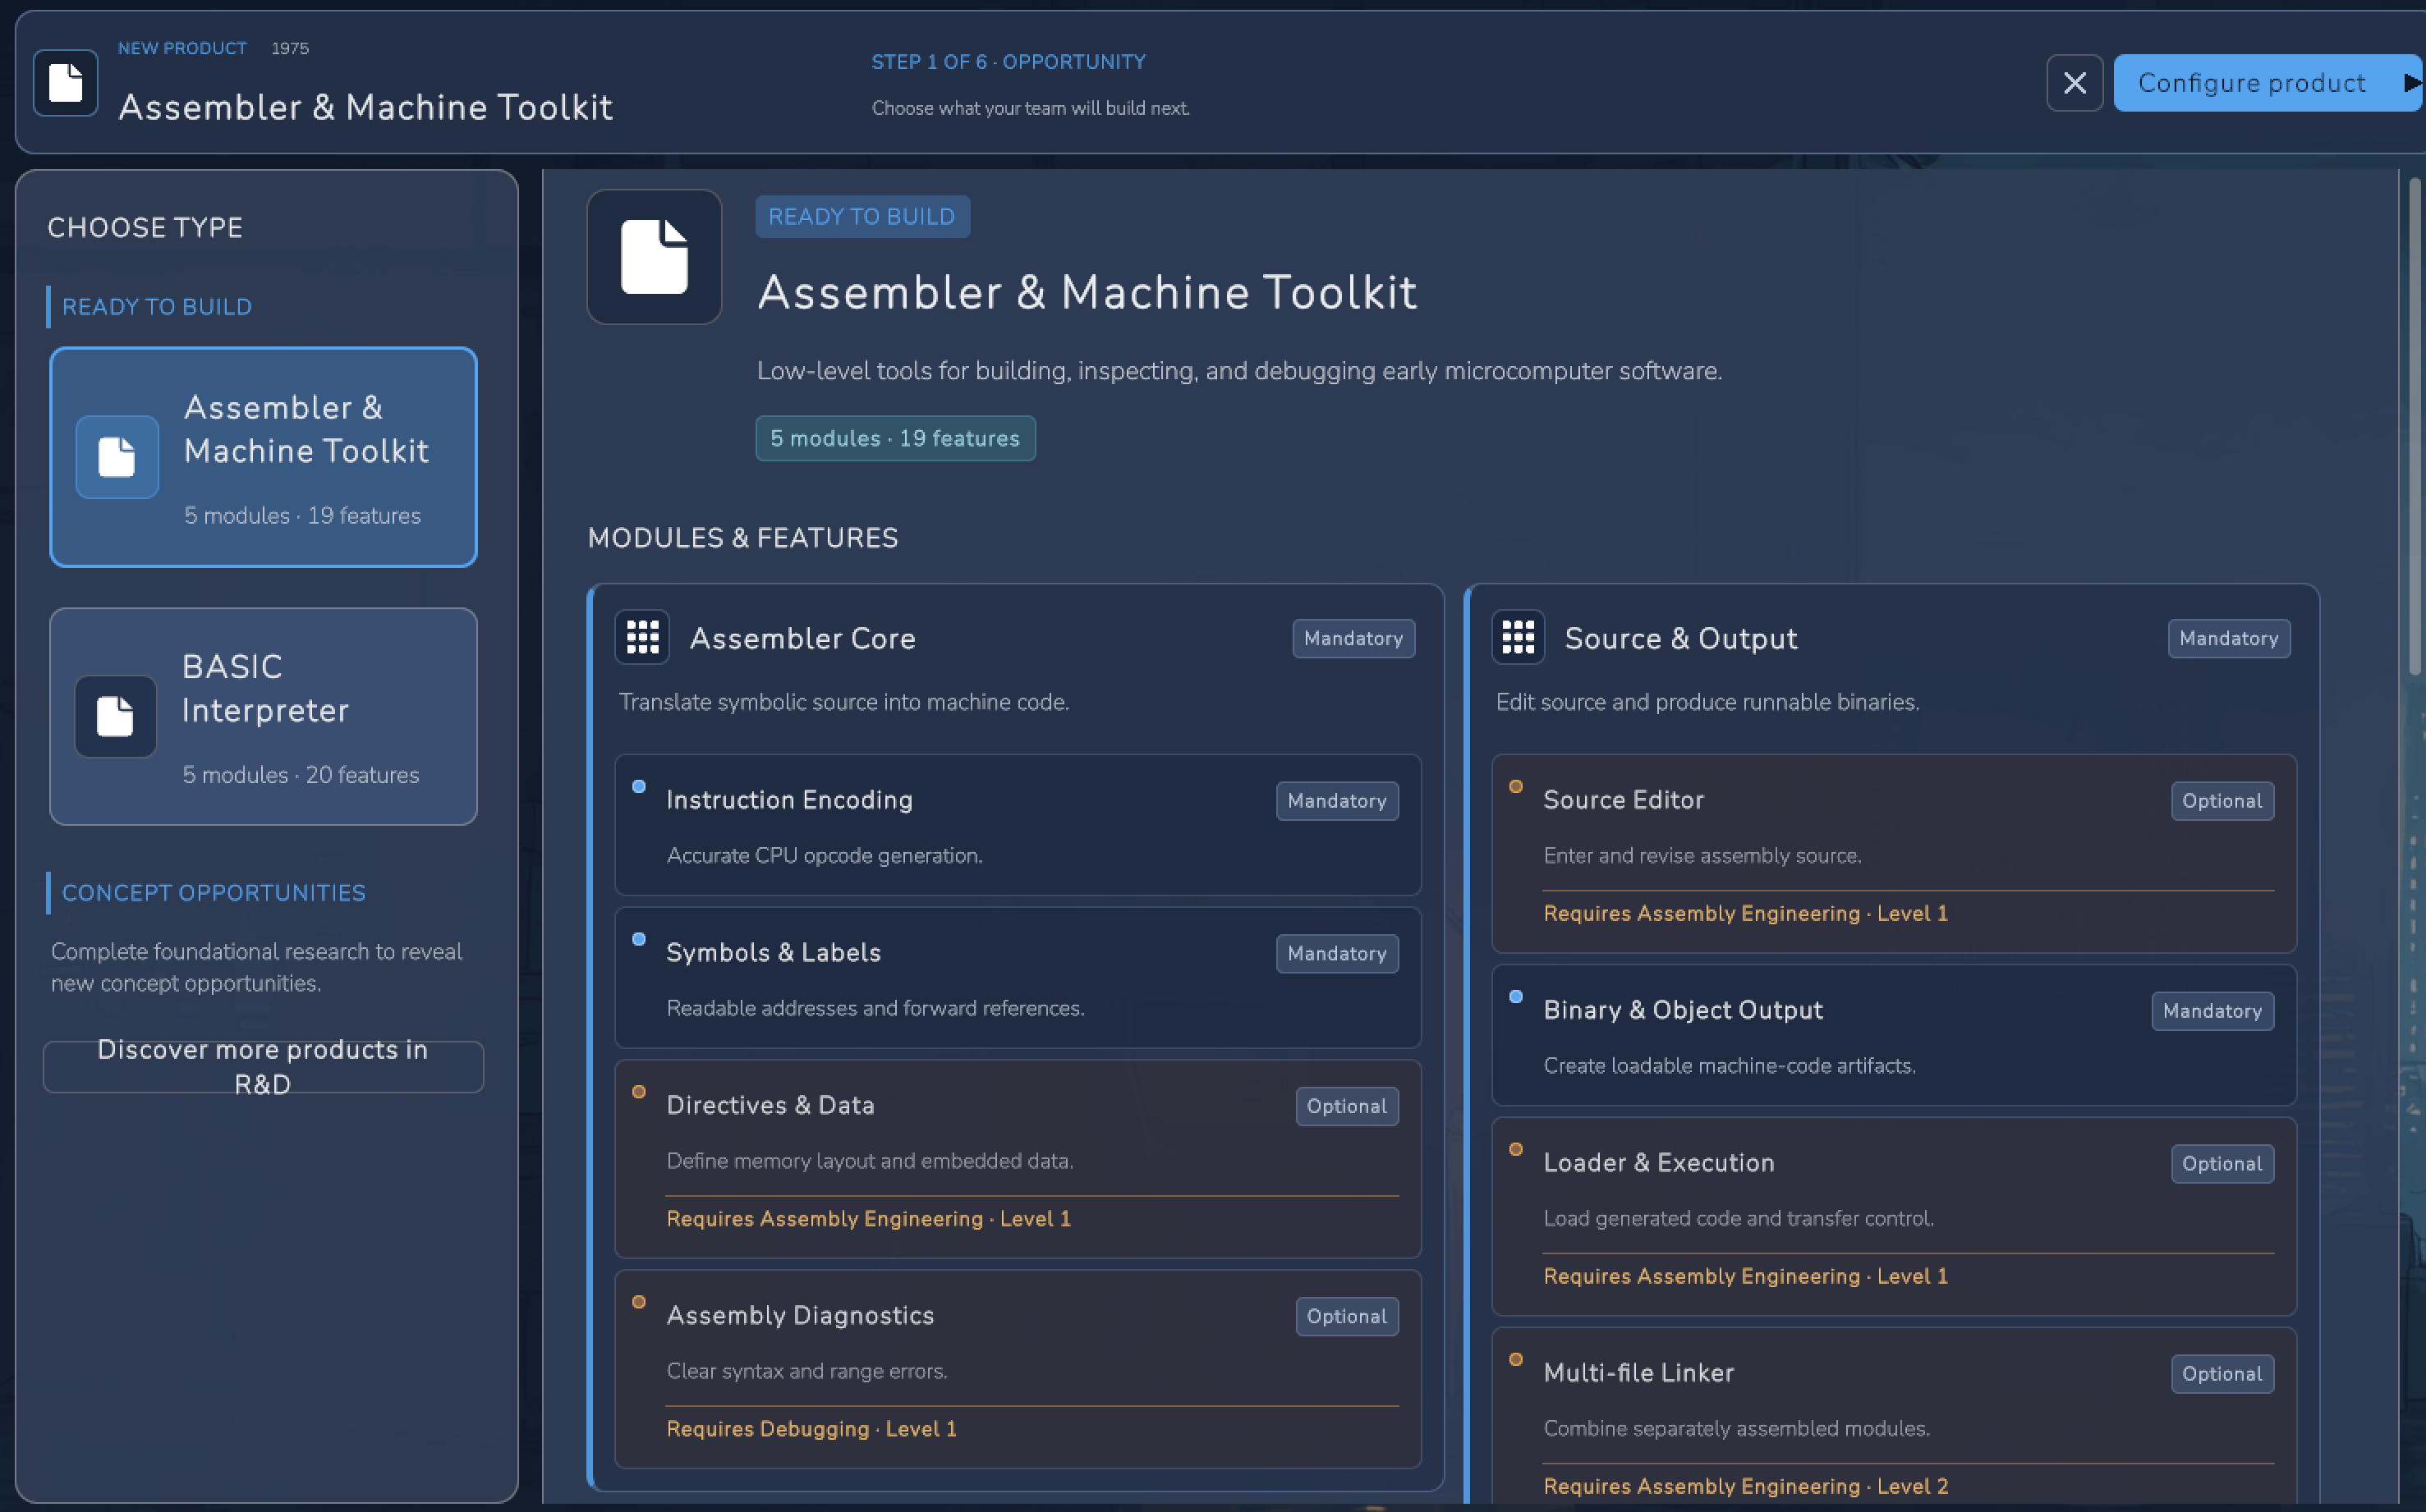Click Mandatory badge on Instruction Encoding
The height and width of the screenshot is (1512, 2426).
point(1336,801)
